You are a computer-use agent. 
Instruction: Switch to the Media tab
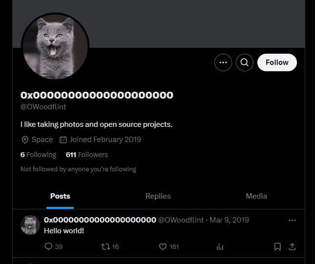(x=256, y=196)
